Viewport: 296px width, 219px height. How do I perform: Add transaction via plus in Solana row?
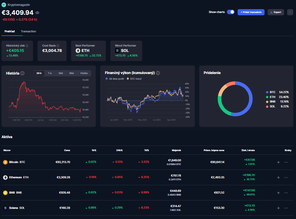[278, 208]
